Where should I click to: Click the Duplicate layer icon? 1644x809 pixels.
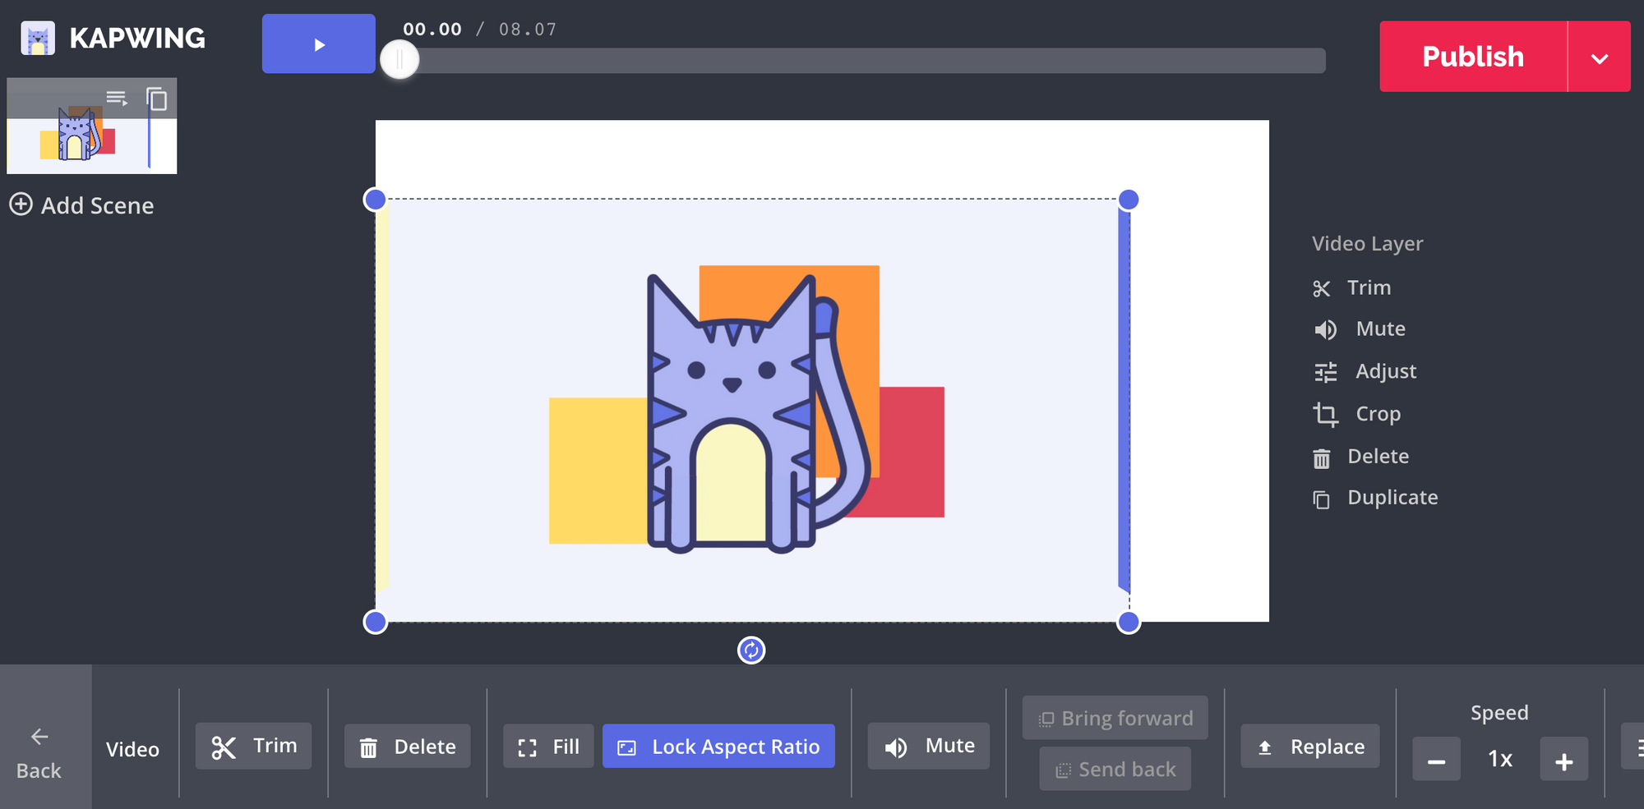point(1321,499)
